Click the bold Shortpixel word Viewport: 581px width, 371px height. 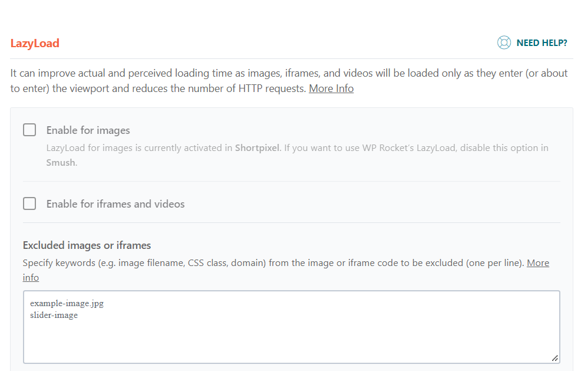point(257,148)
